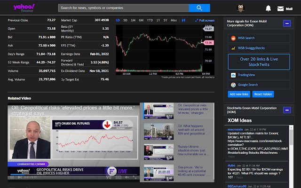The image size is (301, 188).
Task: Skip to the next video
Action: [20, 177]
